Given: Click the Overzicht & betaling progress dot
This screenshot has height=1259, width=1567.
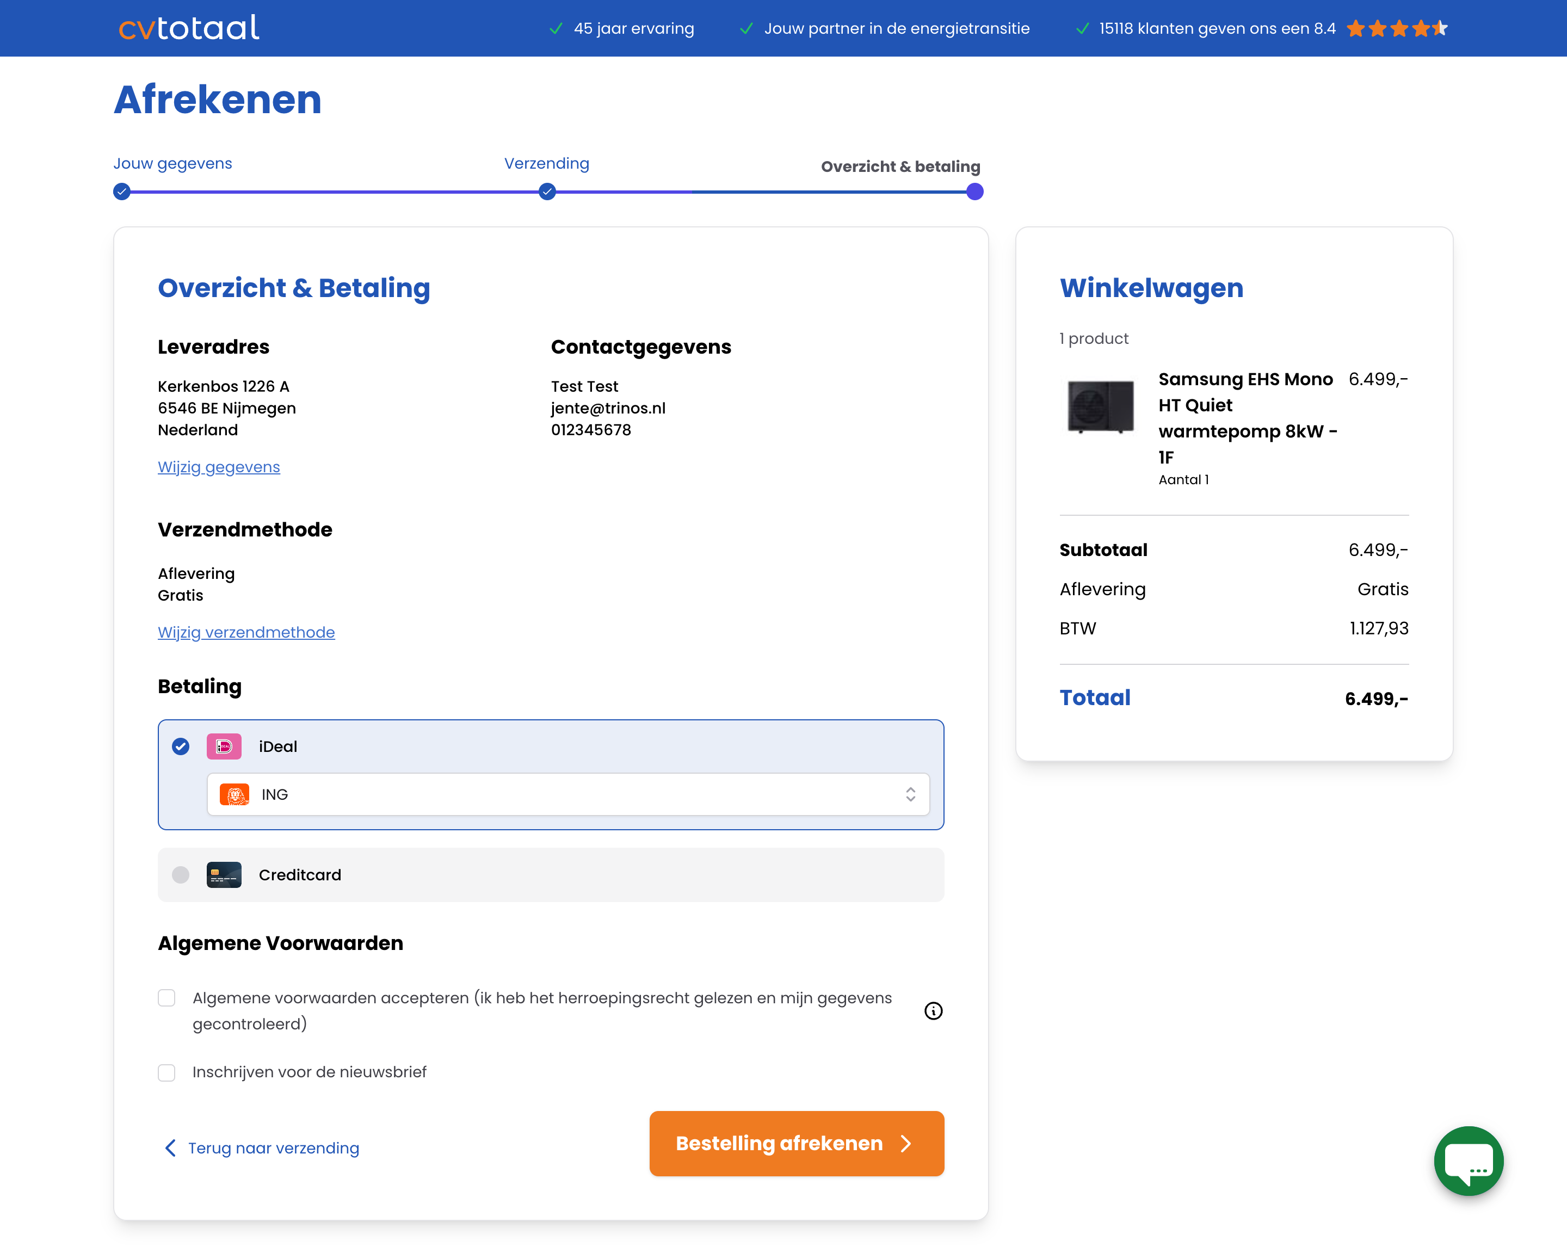Looking at the screenshot, I should [974, 192].
